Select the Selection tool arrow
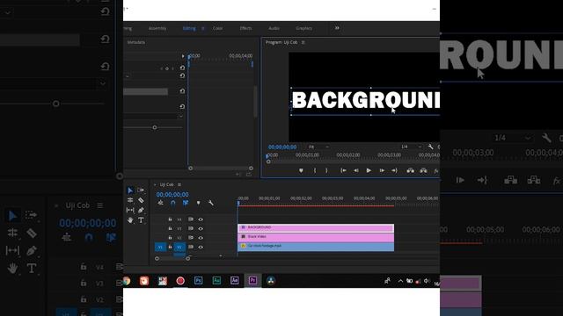Image resolution: width=563 pixels, height=316 pixels. (x=130, y=190)
